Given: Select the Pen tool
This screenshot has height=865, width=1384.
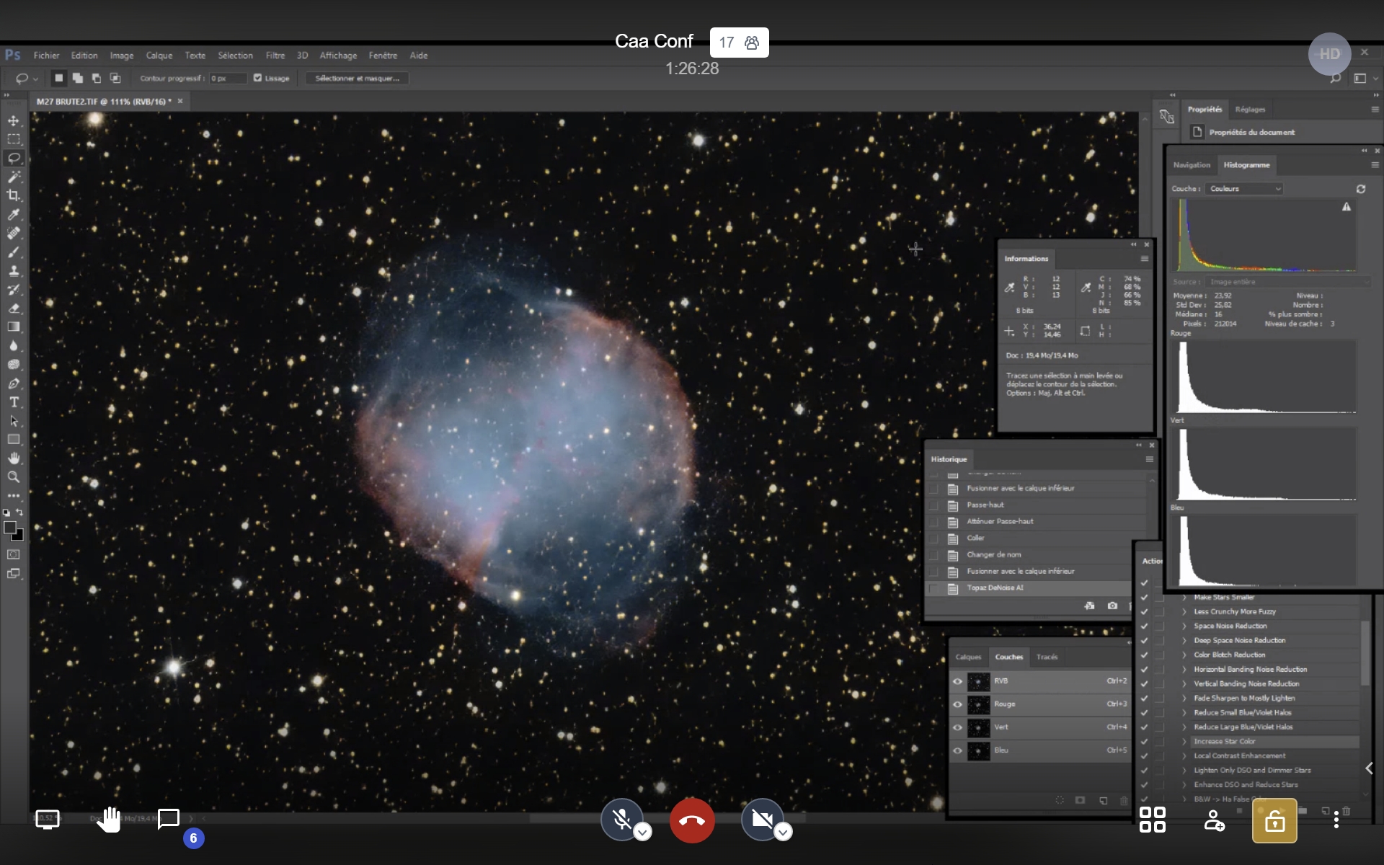Looking at the screenshot, I should 14,383.
